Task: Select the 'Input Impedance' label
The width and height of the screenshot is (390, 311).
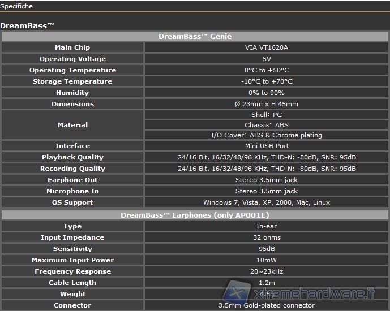Action: pos(72,237)
